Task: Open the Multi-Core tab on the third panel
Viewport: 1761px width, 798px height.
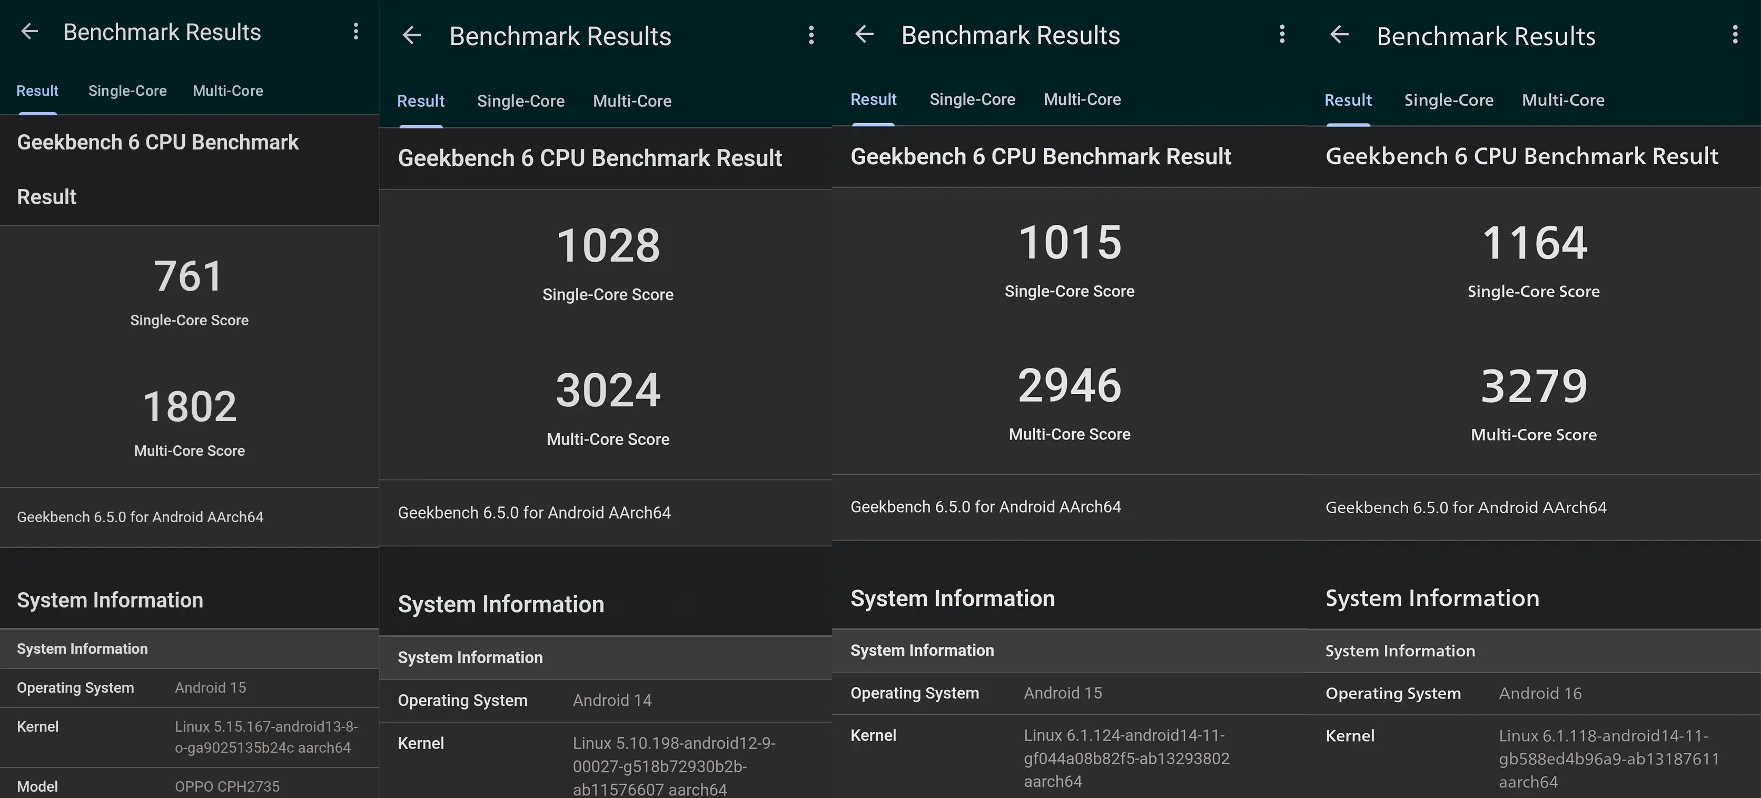Action: (x=1082, y=99)
